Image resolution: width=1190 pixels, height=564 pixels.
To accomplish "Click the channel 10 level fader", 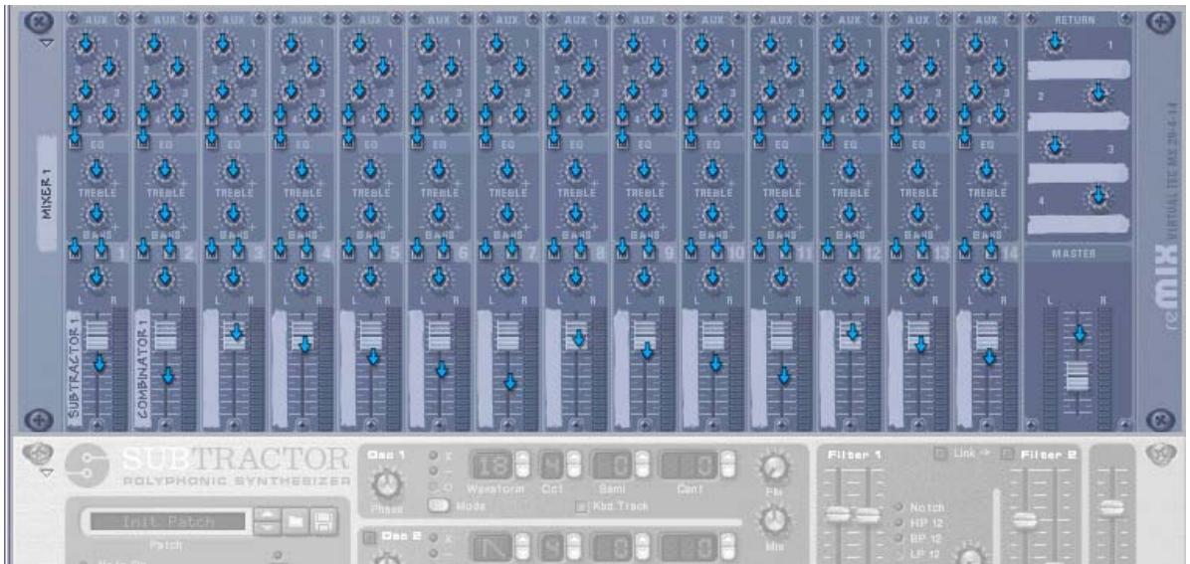I will click(712, 335).
